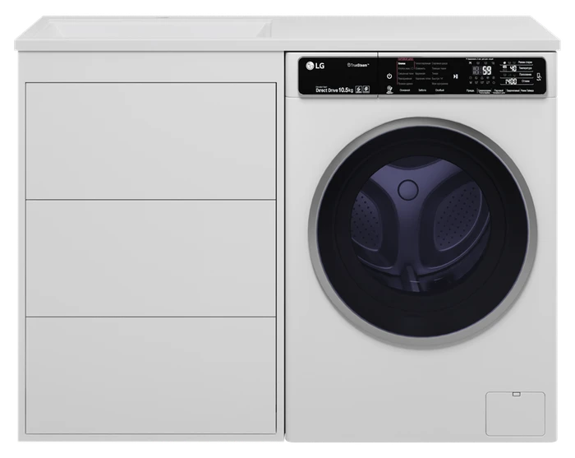575x458 pixels.
Task: Open the top cabinet drawer
Action: click(x=150, y=141)
